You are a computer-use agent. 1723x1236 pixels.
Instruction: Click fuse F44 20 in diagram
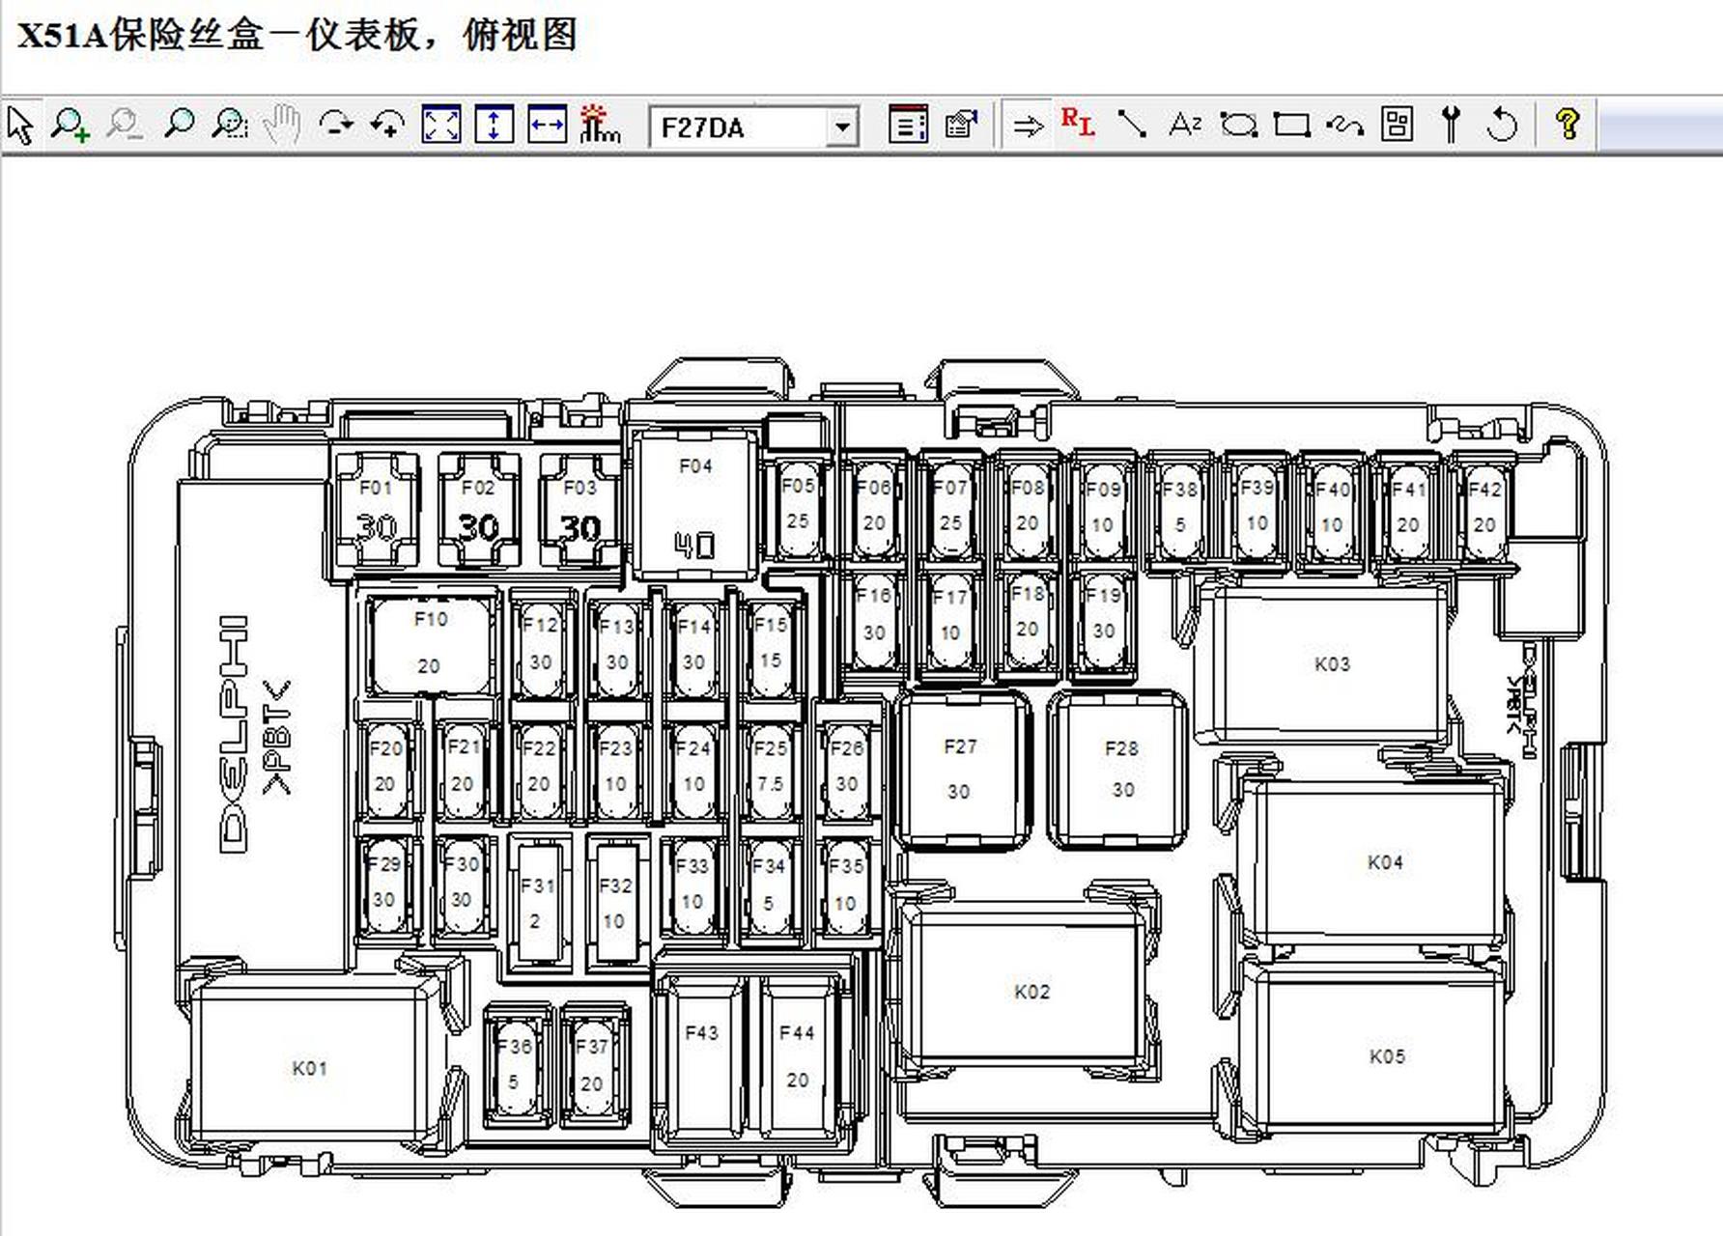797,1058
